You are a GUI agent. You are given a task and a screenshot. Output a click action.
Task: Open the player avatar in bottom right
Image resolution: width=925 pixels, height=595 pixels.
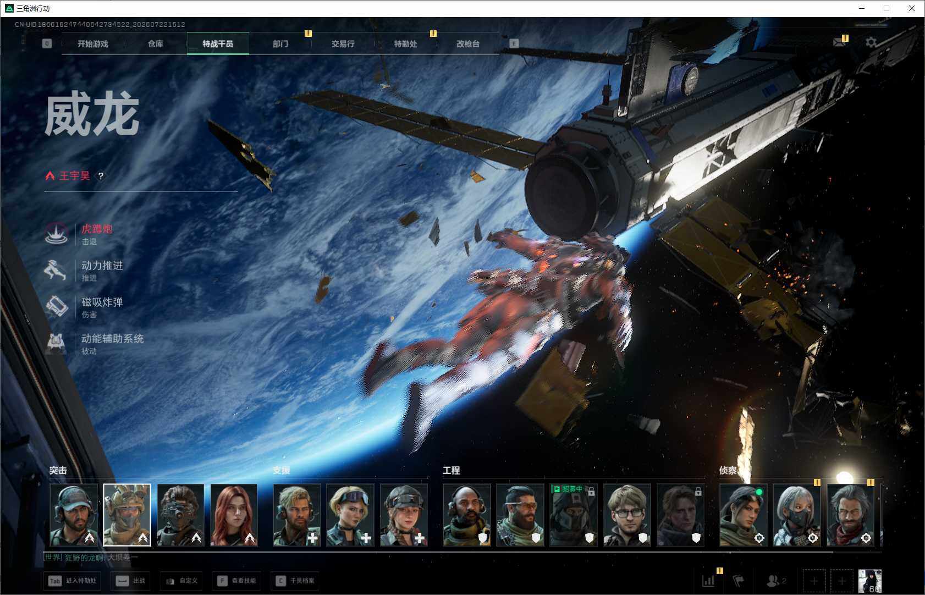point(870,581)
